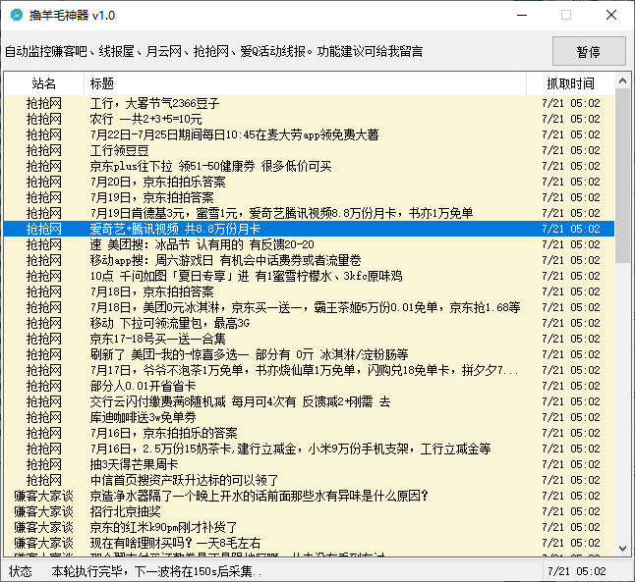Viewport: 635px width, 582px height.
Task: Sort by the 站名 column header
Action: tap(43, 83)
